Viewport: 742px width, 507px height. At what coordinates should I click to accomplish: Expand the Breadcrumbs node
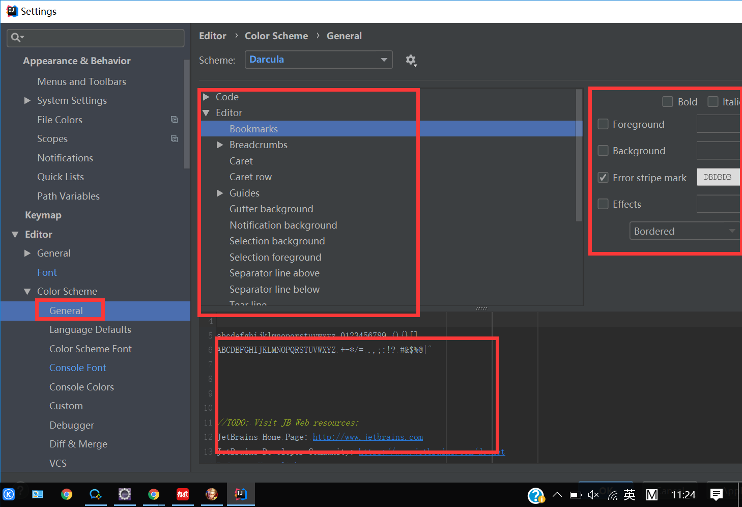pyautogui.click(x=220, y=145)
